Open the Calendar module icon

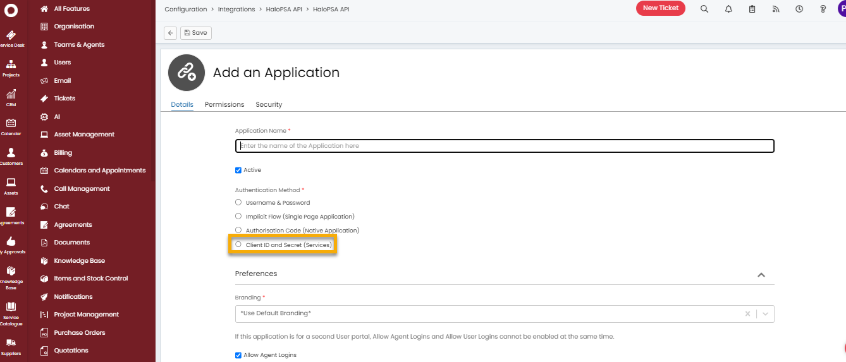coord(11,126)
